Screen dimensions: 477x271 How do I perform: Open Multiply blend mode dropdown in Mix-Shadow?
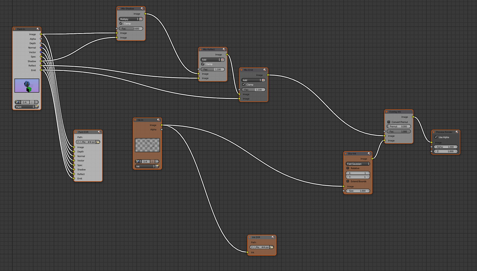pos(129,19)
